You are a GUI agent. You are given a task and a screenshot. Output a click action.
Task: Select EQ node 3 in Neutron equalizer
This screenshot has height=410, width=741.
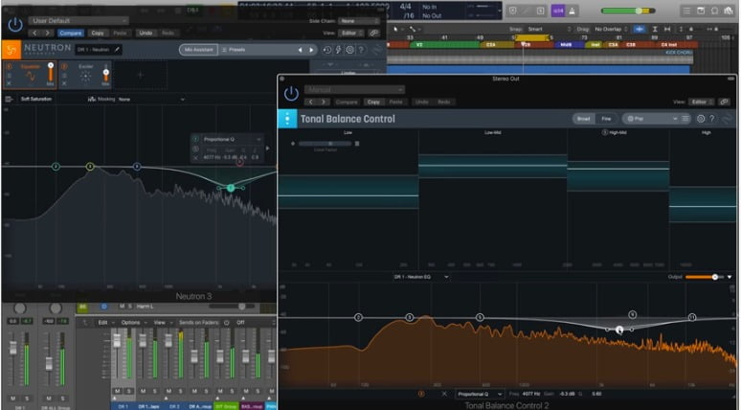(x=90, y=167)
